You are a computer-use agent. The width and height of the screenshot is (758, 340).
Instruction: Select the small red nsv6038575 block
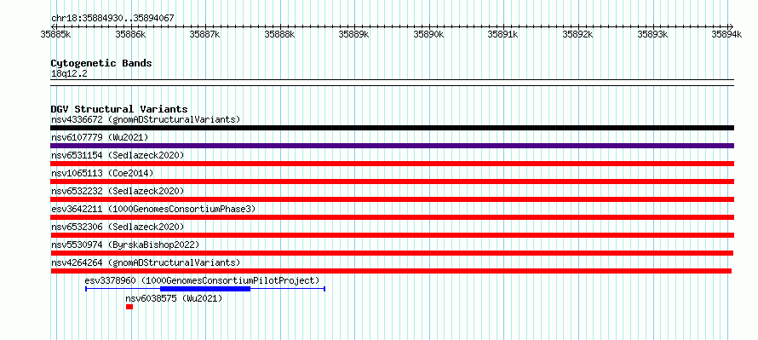tap(129, 307)
